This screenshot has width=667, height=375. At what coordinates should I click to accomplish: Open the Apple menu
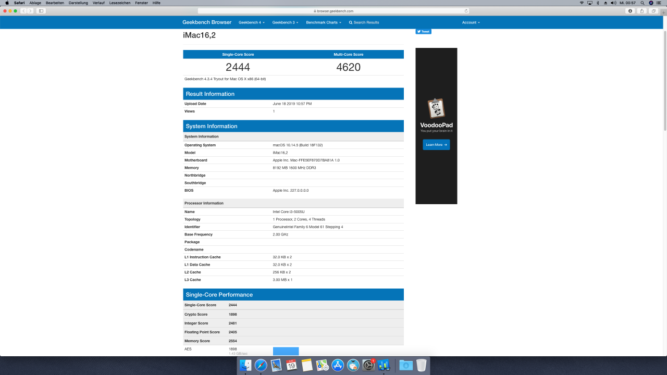point(7,3)
